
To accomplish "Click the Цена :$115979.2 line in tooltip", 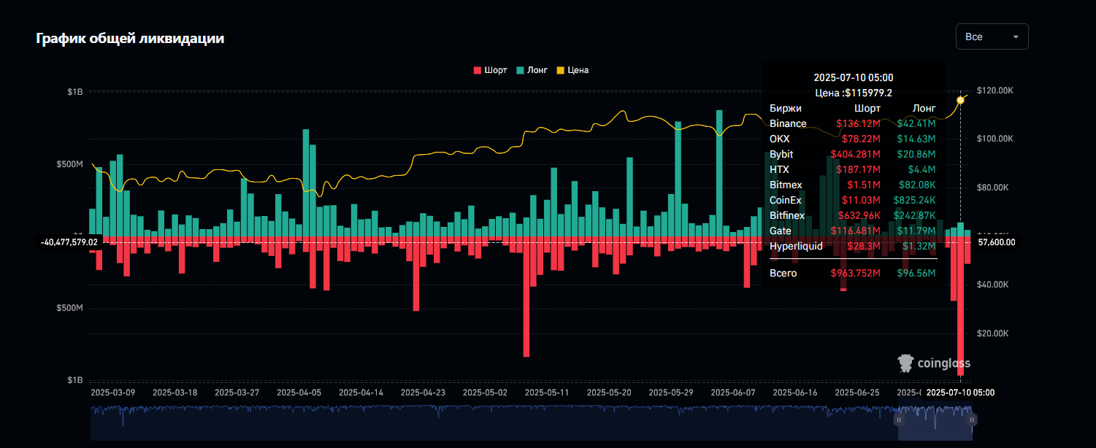I will (854, 93).
